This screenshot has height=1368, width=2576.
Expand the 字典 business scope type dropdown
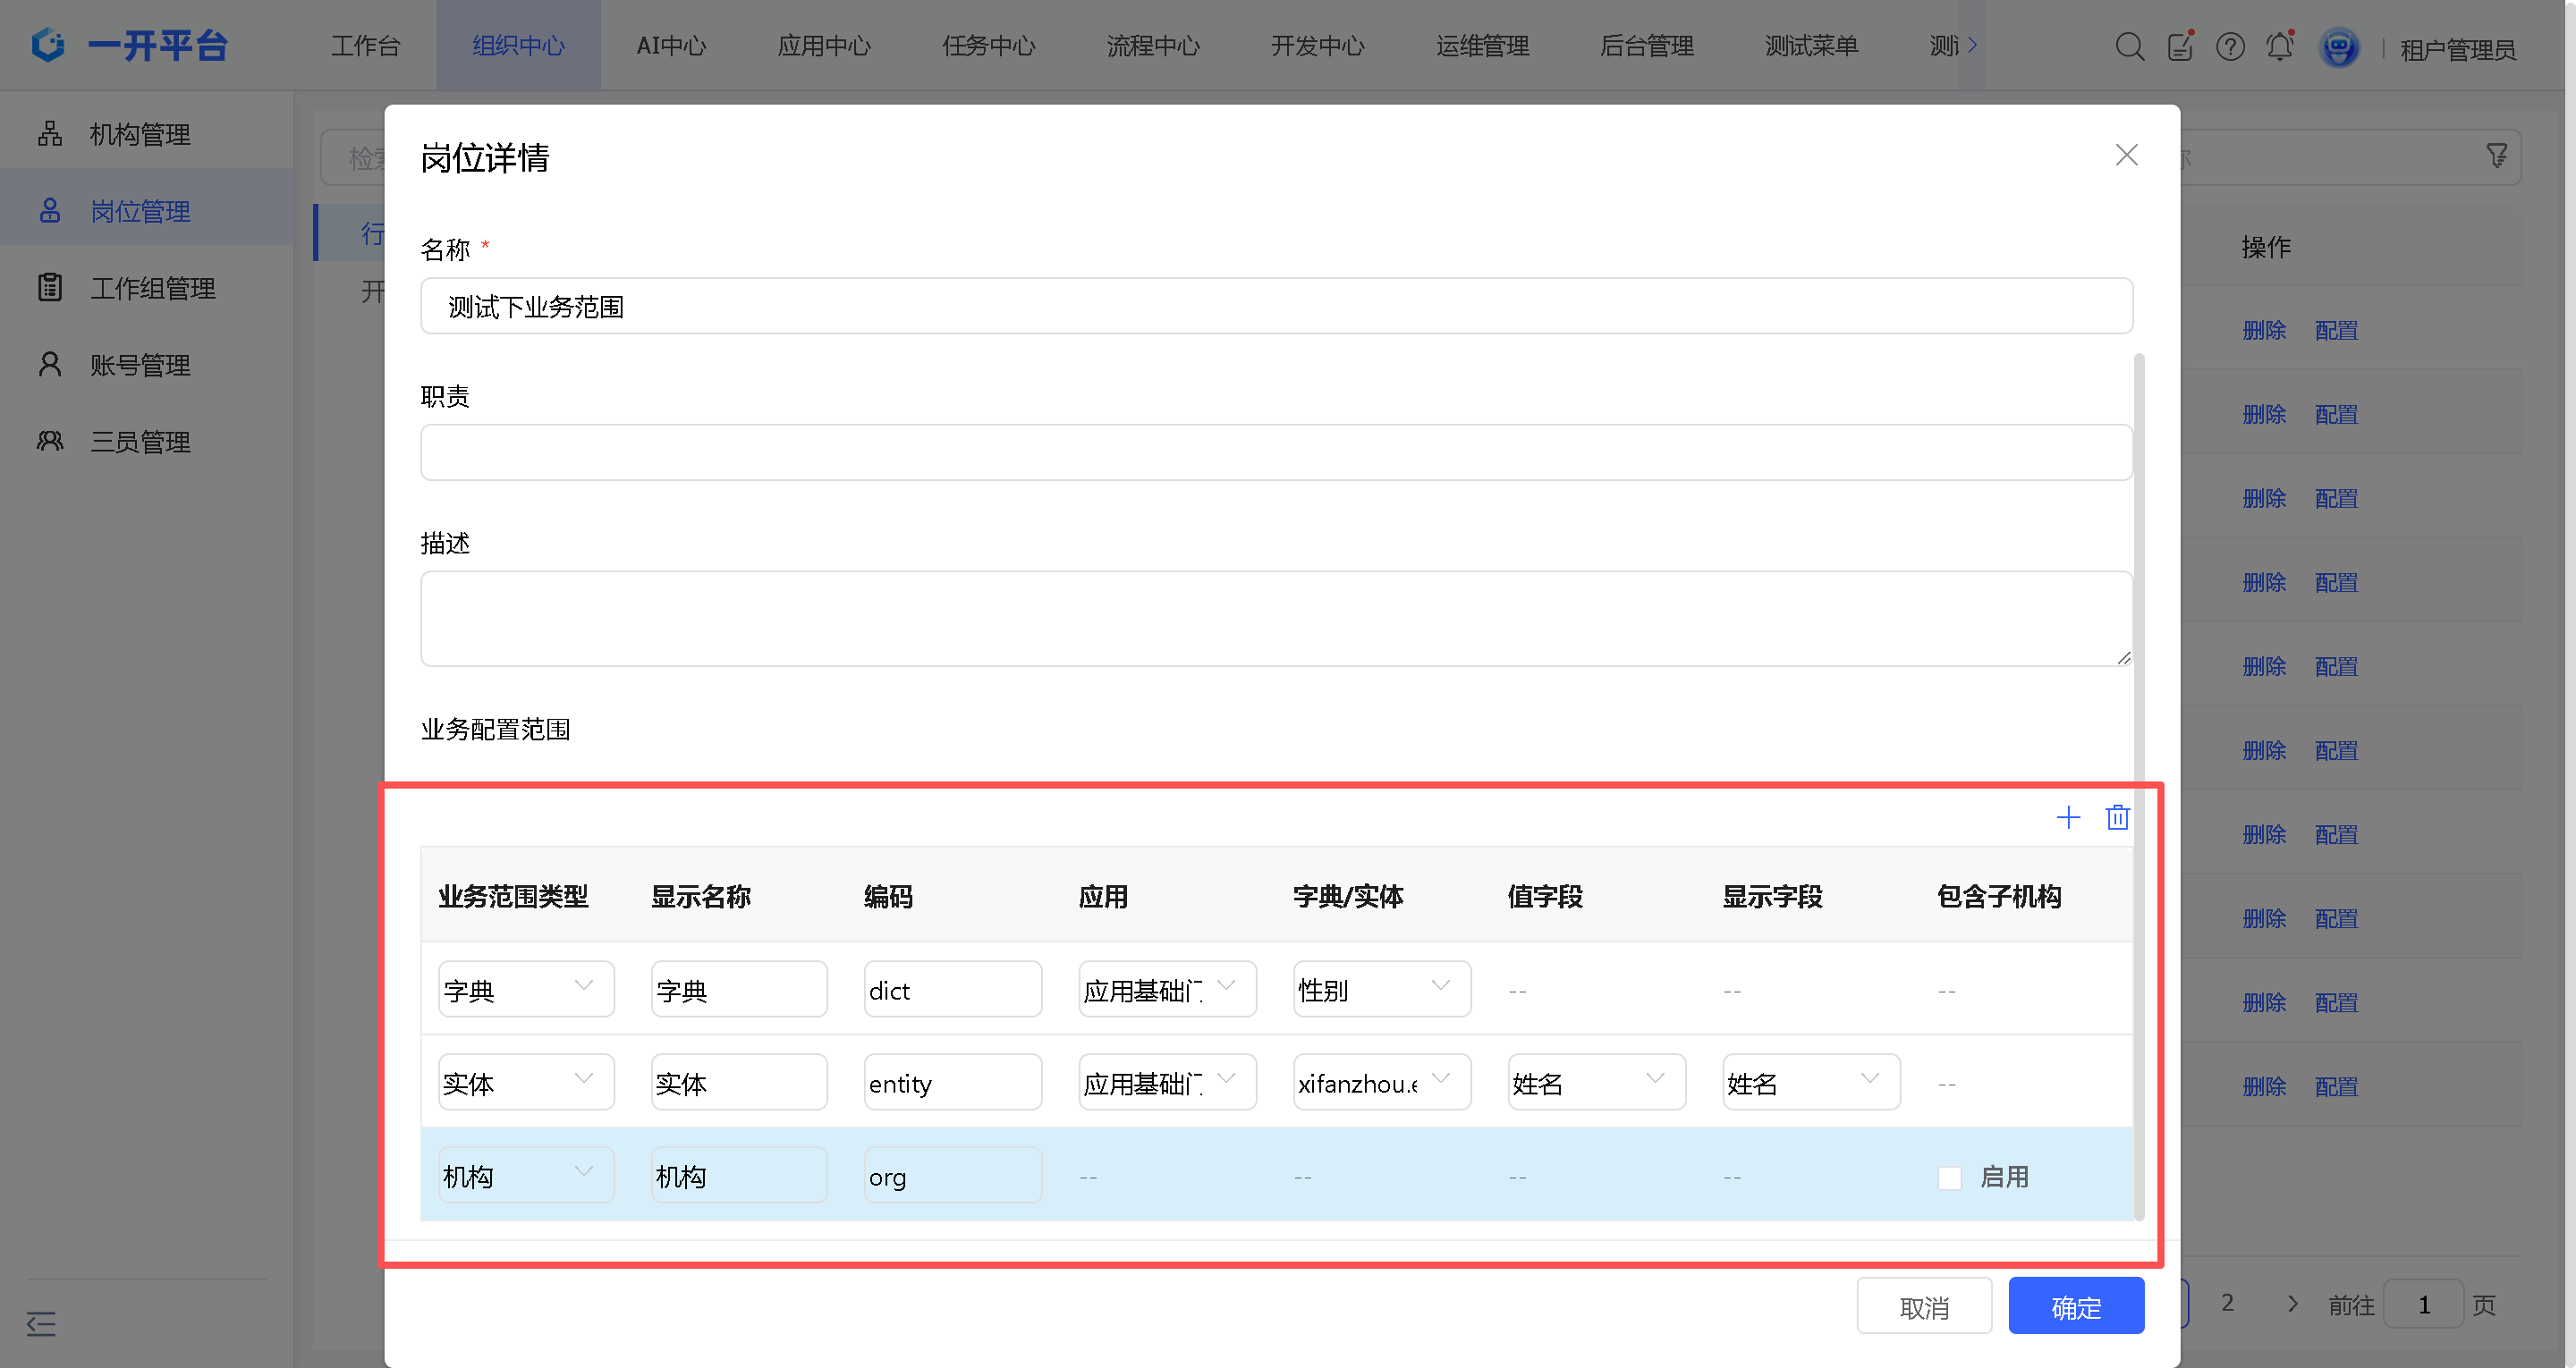point(526,989)
